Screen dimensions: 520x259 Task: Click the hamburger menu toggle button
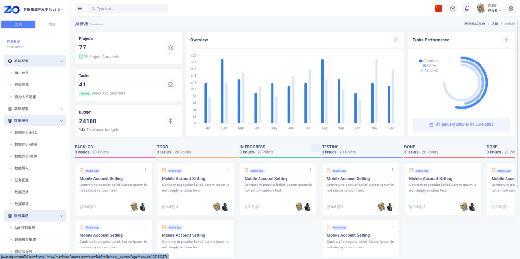[79, 8]
